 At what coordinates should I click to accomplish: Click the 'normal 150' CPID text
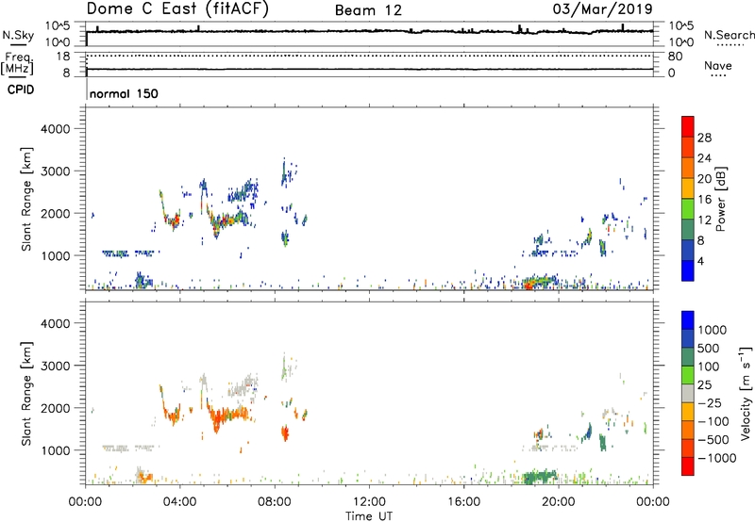[124, 93]
